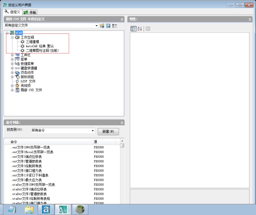256x215 pixels.
Task: Open the 按类别 所有命令 dropdown
Action: (92, 131)
